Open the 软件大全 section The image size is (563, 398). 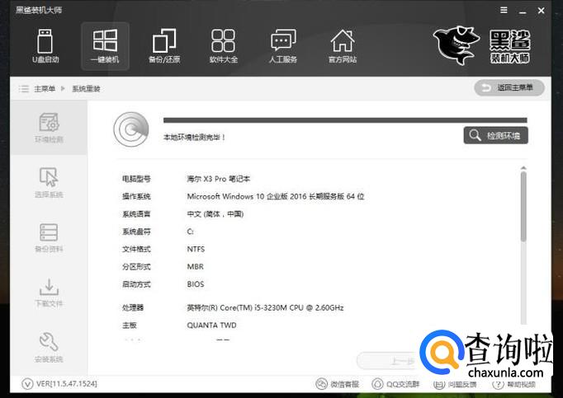click(224, 45)
